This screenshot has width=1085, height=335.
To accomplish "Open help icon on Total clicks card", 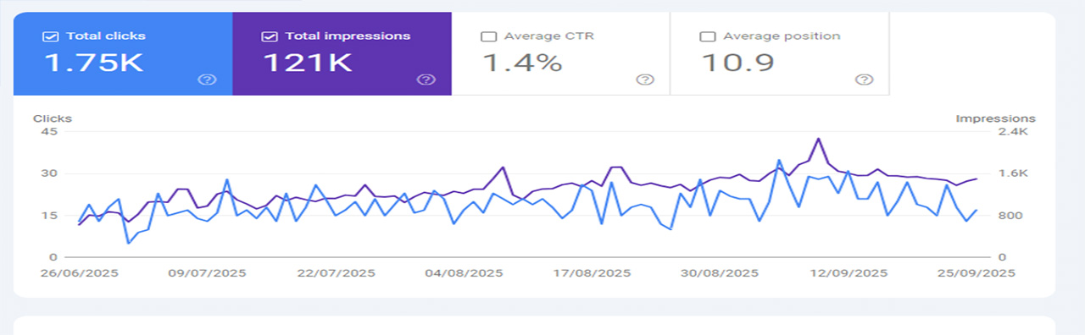I will click(x=208, y=80).
